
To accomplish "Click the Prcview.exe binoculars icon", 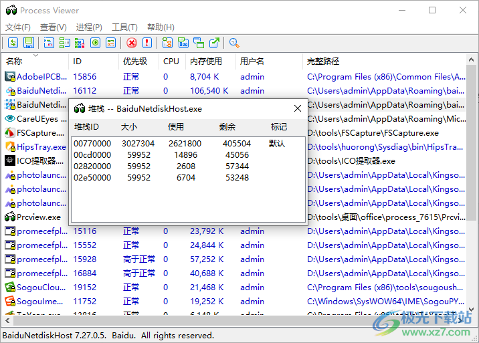I will 10,217.
